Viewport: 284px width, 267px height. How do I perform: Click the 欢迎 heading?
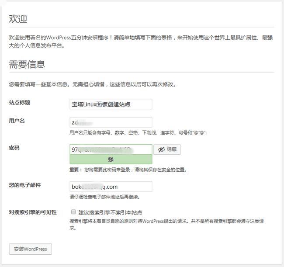click(x=18, y=19)
